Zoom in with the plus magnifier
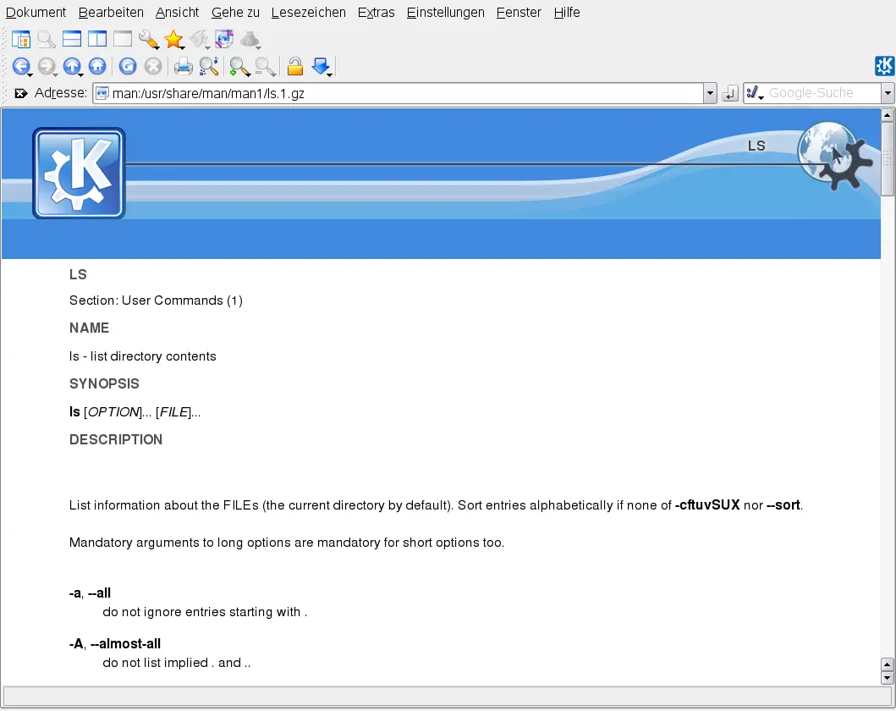 239,66
